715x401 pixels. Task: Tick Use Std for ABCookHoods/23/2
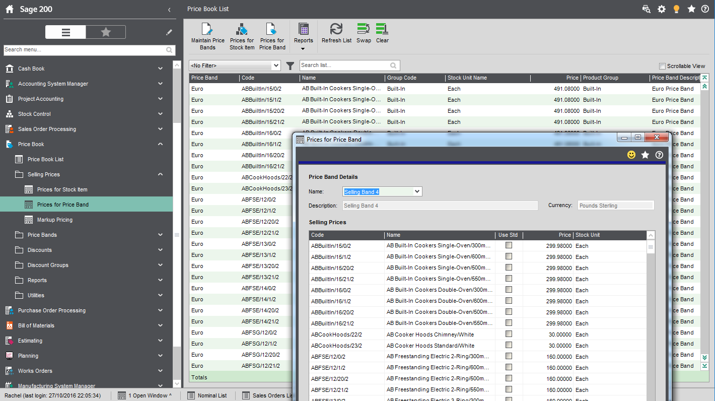pos(509,345)
